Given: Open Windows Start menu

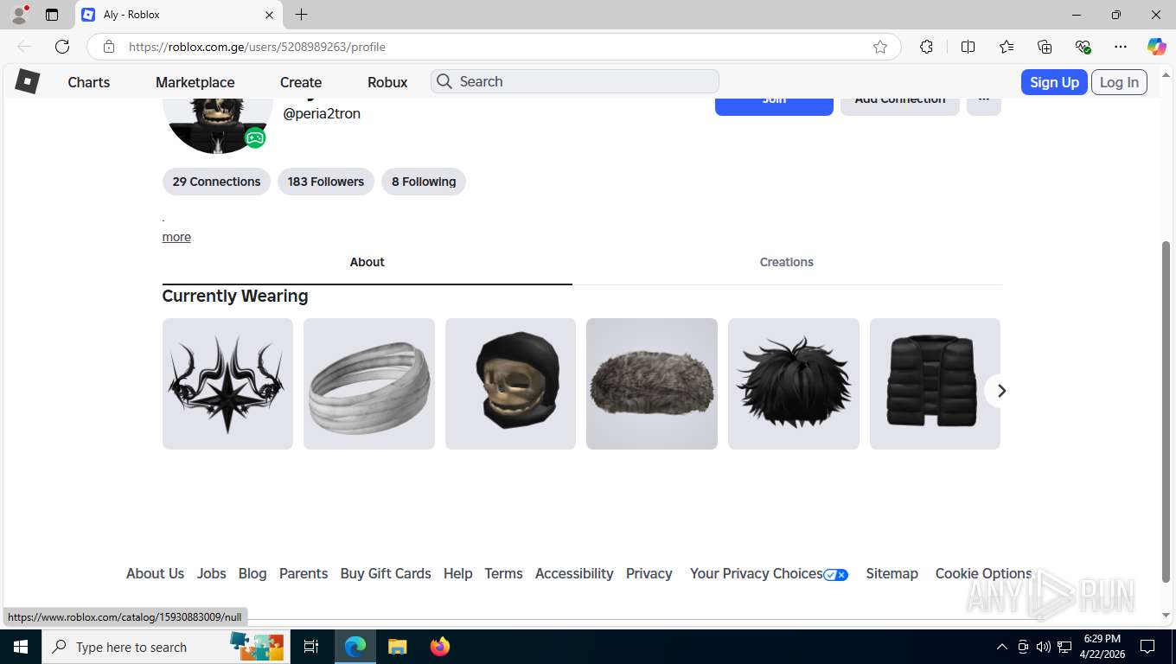Looking at the screenshot, I should pyautogui.click(x=20, y=647).
